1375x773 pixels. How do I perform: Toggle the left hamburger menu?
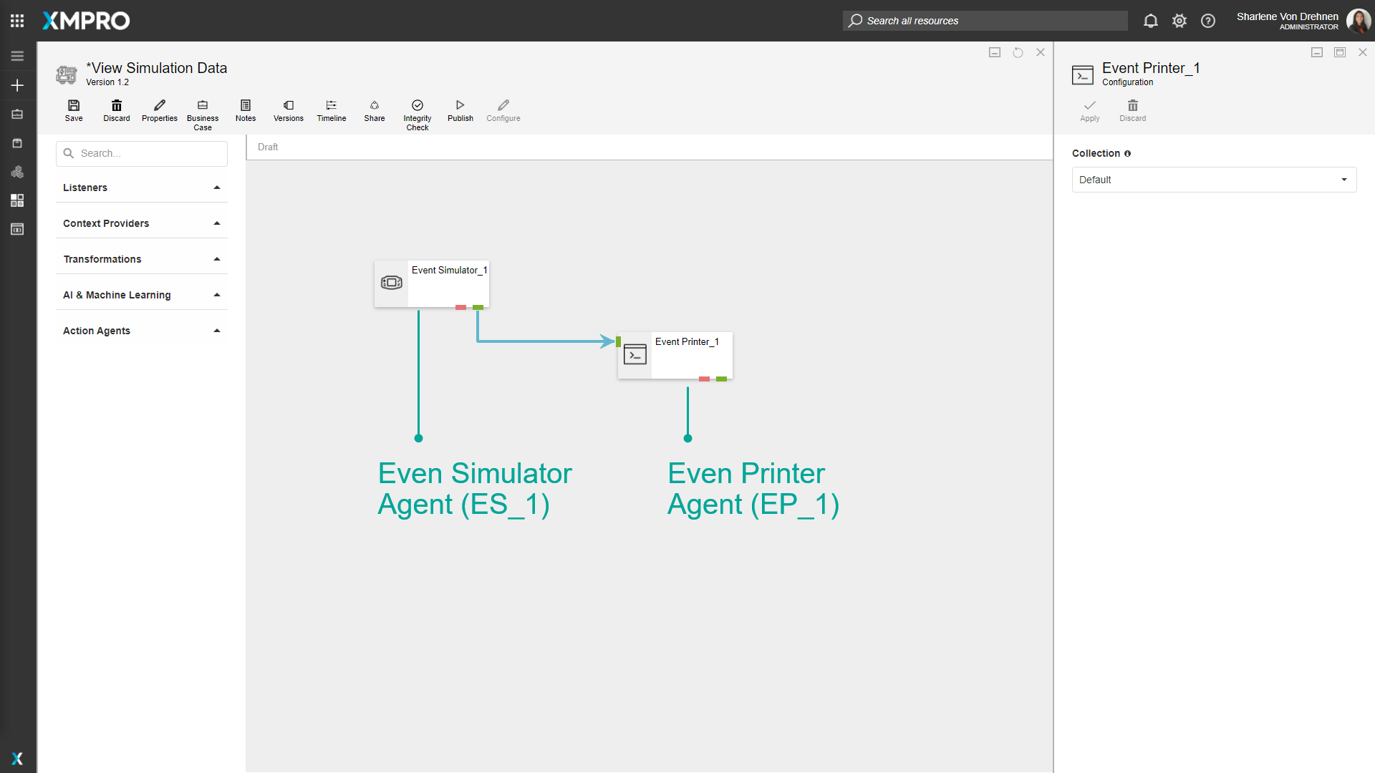pyautogui.click(x=17, y=56)
